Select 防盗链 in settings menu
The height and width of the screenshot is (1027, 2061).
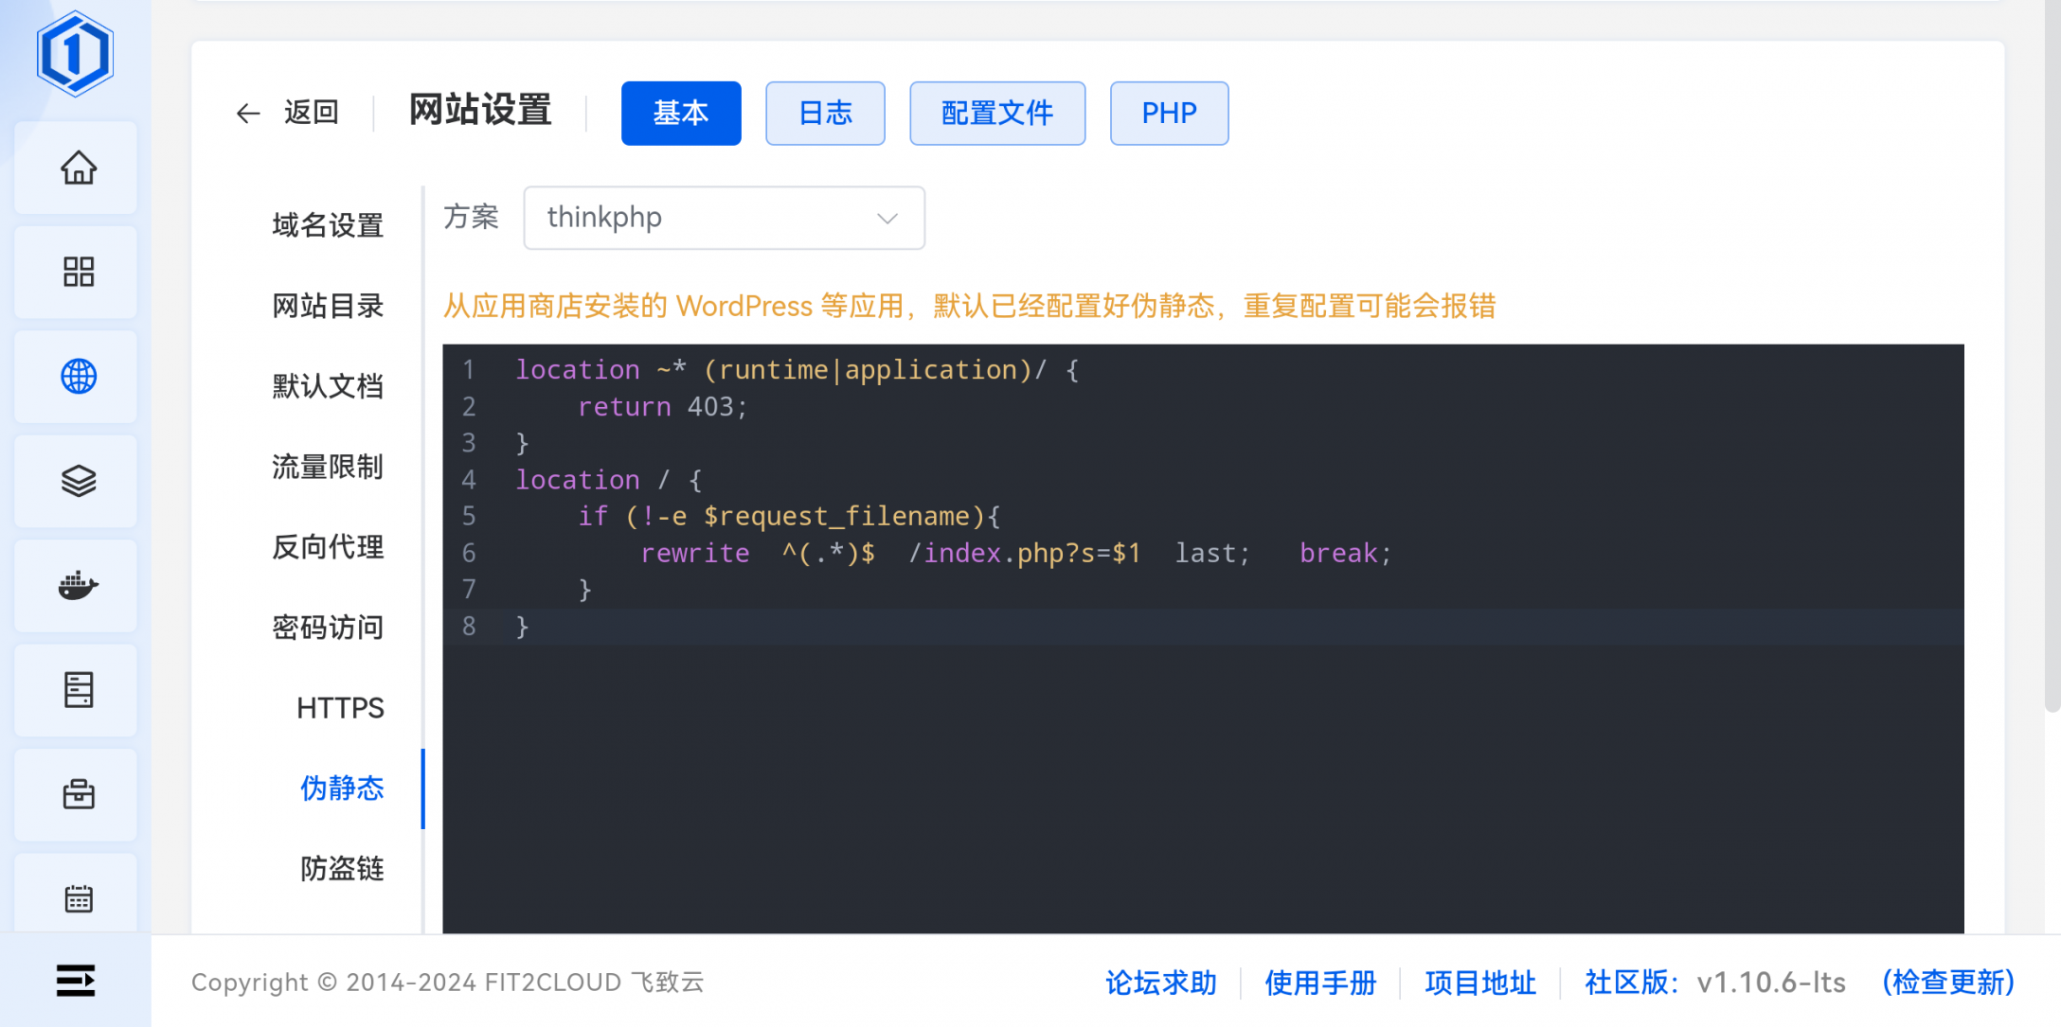(x=342, y=869)
